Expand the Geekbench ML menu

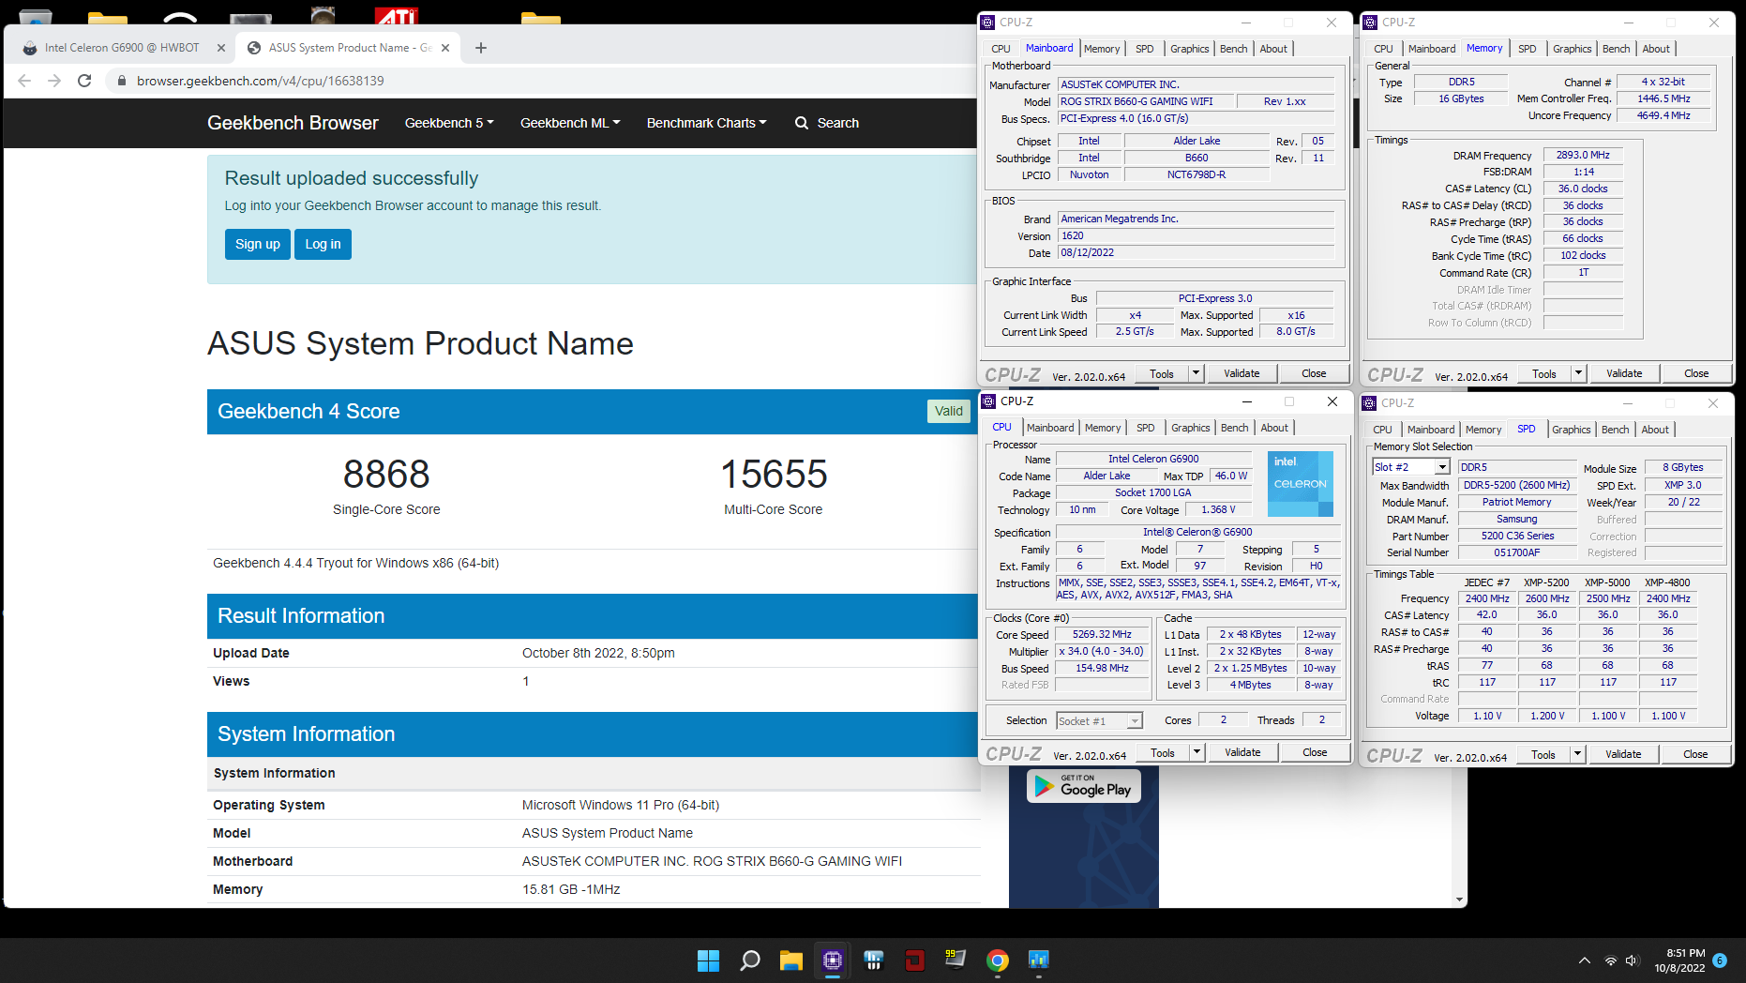pos(570,123)
